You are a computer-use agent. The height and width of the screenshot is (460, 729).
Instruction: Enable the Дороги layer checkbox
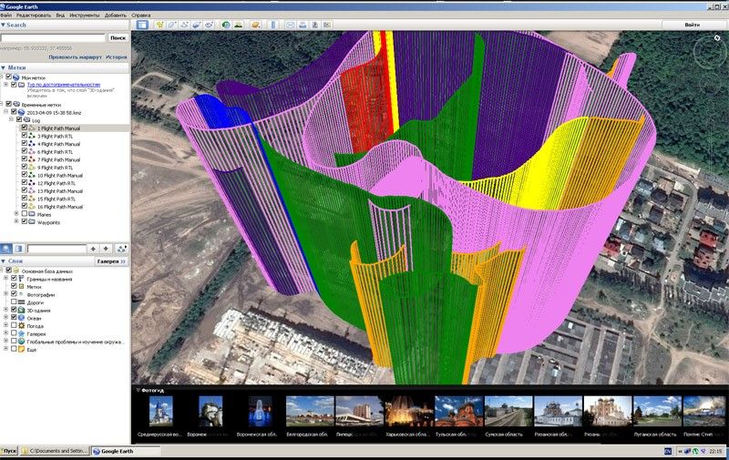(14, 302)
